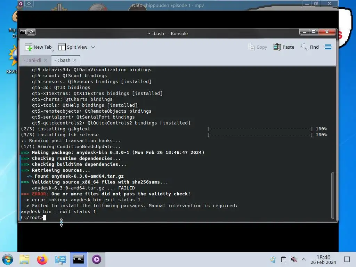Open the Start menu orb

(x=8, y=259)
